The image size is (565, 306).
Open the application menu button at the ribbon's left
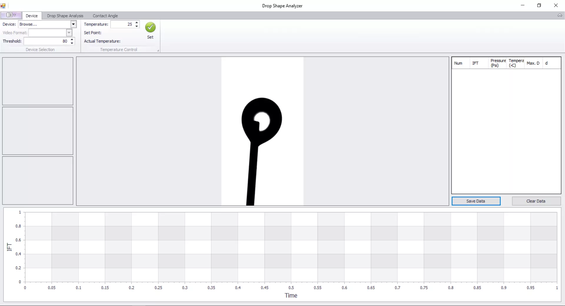[x=11, y=15]
